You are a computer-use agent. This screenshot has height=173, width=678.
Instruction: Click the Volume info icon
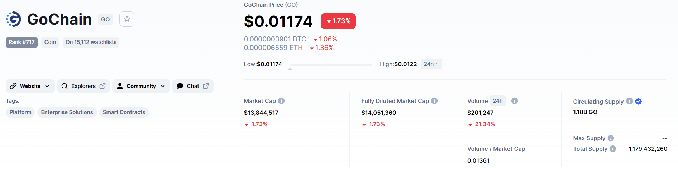(515, 101)
